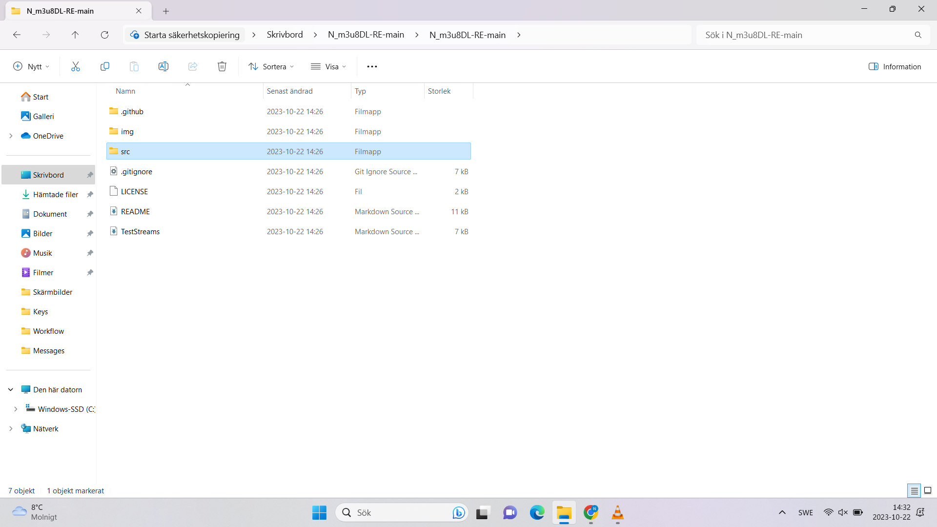This screenshot has height=527, width=937.
Task: Click Skrivbord in the address breadcrumb
Action: (285, 35)
